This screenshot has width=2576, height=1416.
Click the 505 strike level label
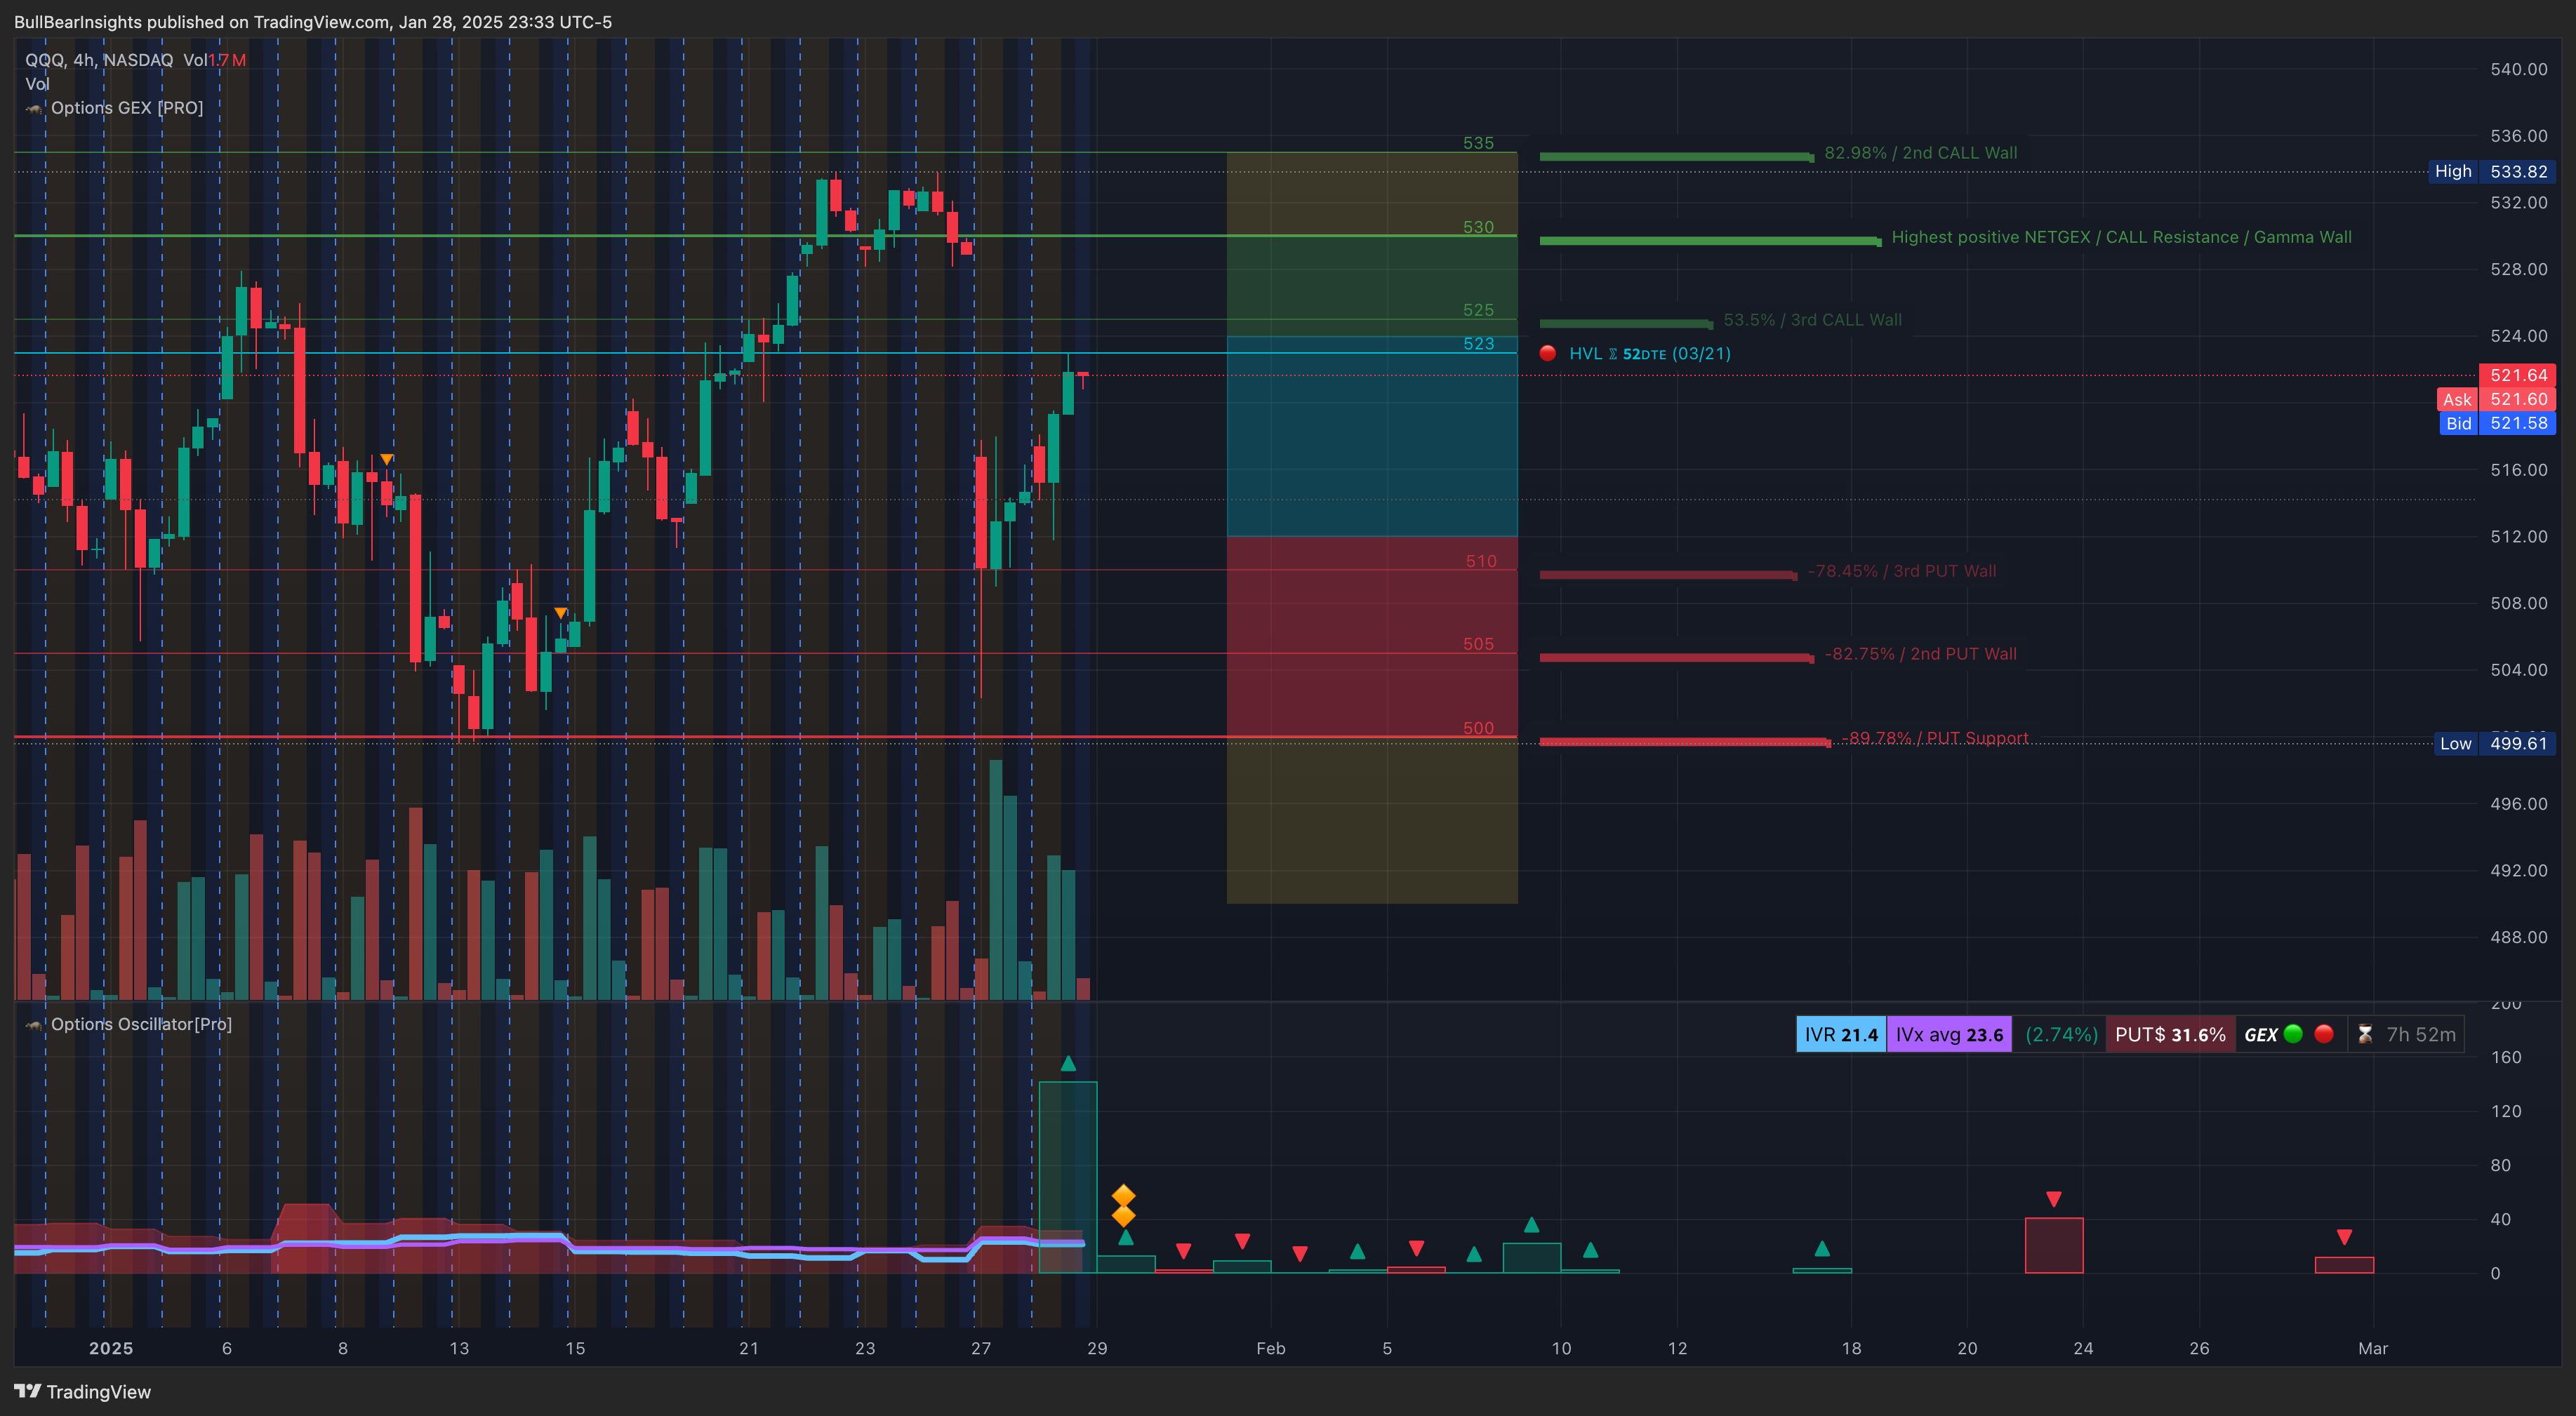1478,644
